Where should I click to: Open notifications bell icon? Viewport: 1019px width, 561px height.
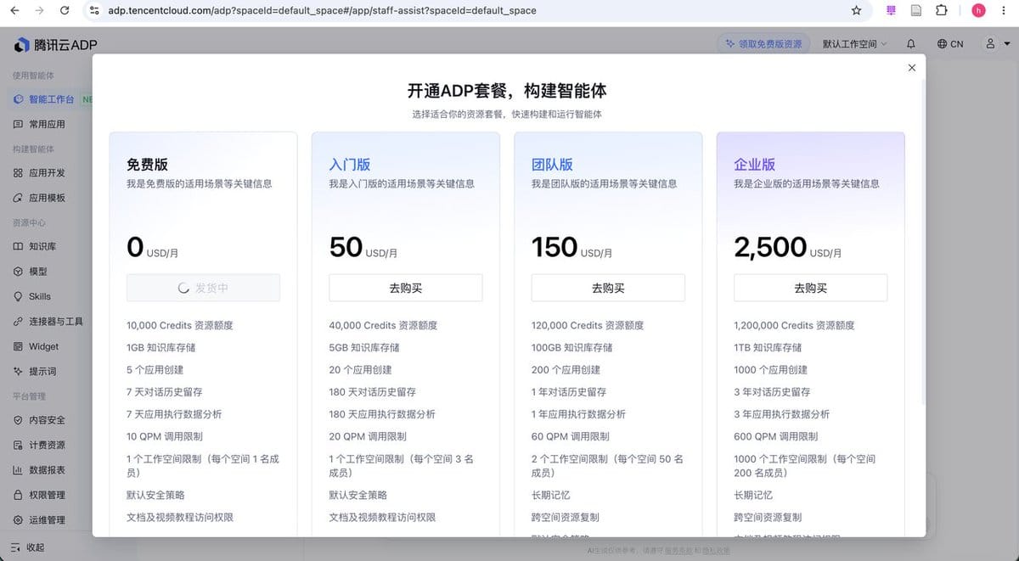point(911,44)
